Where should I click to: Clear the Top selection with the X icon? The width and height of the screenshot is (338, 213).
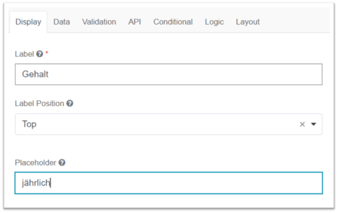pos(302,124)
